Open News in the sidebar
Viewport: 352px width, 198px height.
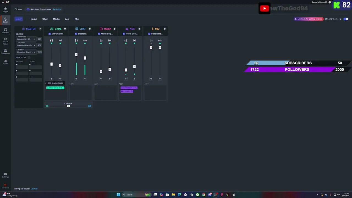point(5,62)
